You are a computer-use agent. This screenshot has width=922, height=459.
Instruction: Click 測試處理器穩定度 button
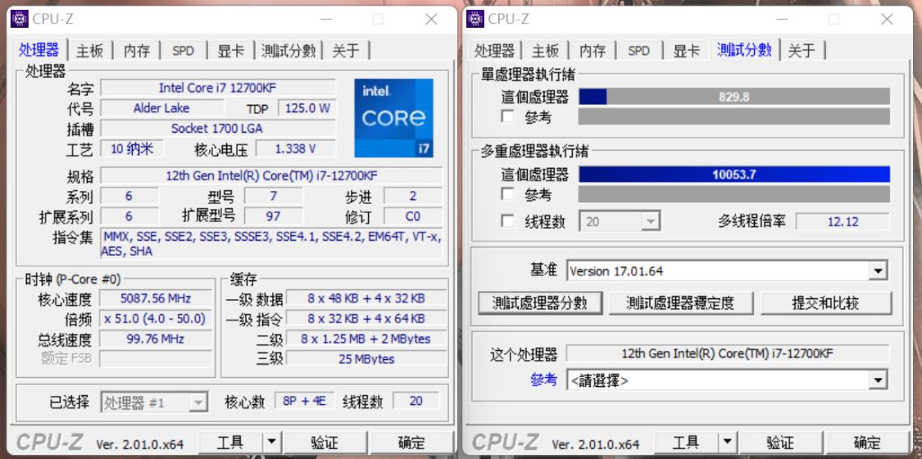pos(680,303)
